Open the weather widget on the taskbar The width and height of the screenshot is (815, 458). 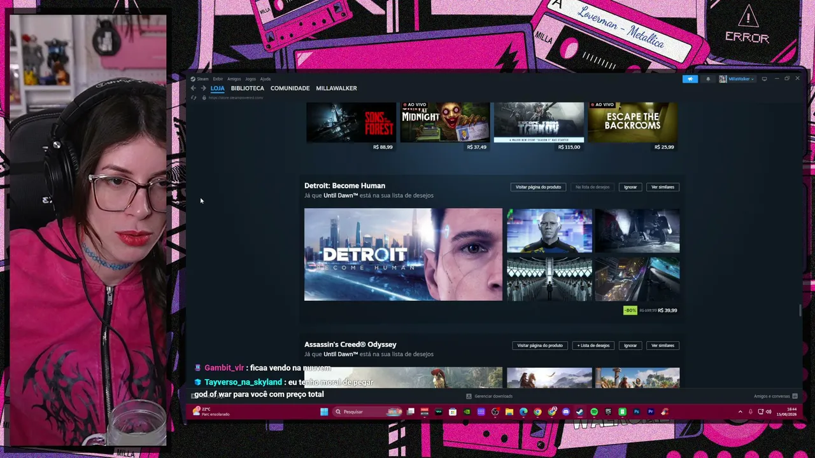click(x=212, y=412)
